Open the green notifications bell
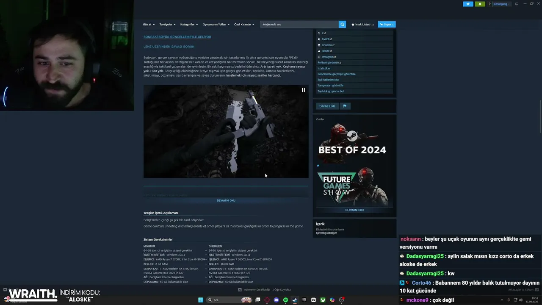The width and height of the screenshot is (542, 305). (x=480, y=4)
